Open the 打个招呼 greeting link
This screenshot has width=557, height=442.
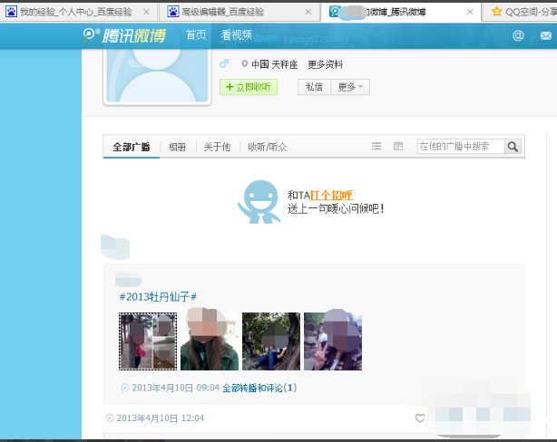331,195
